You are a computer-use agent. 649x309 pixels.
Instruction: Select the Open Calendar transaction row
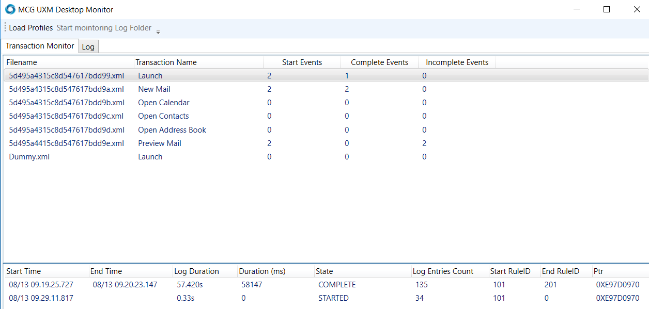point(163,103)
